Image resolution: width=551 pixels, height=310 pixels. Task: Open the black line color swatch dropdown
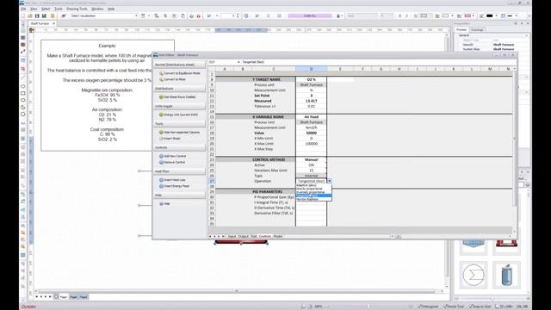[496, 15]
